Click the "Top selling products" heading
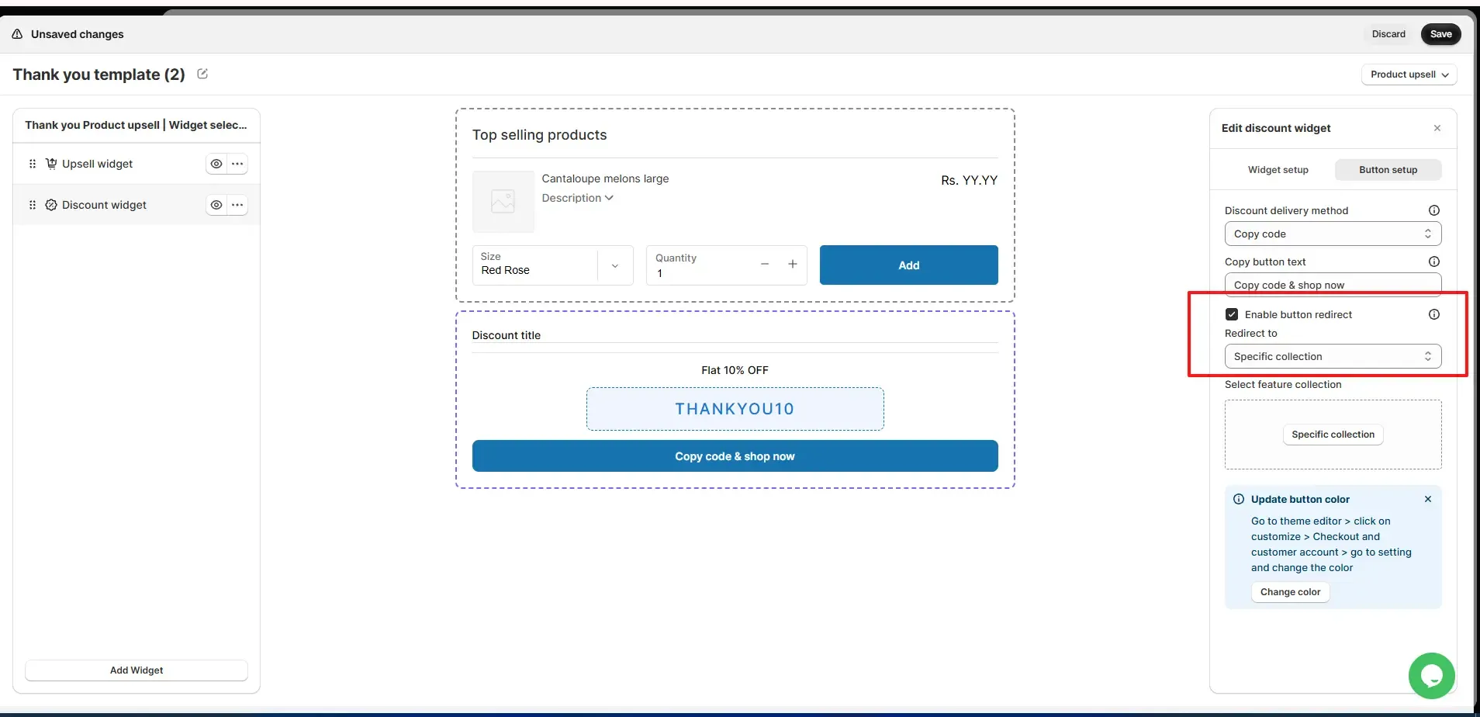Screen dimensions: 1480x717 tap(539, 135)
